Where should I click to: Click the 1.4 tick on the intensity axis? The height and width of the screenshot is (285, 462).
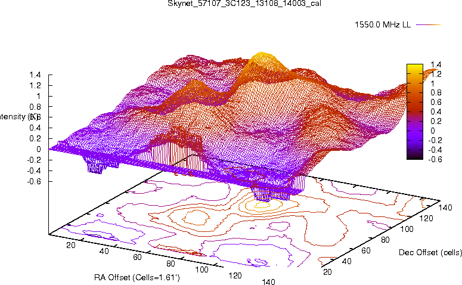tap(35, 75)
